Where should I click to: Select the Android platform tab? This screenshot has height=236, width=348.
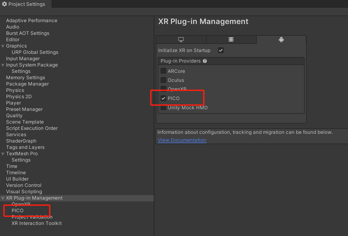pyautogui.click(x=281, y=40)
